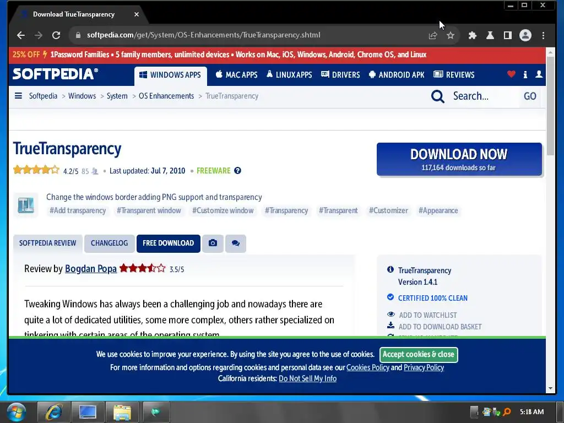Open the comments speech bubble tab
Image resolution: width=564 pixels, height=423 pixels.
click(236, 243)
